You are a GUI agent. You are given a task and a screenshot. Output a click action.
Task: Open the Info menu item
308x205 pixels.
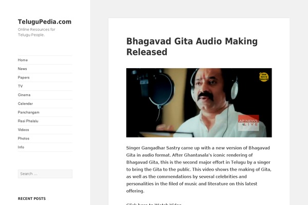pos(21,147)
